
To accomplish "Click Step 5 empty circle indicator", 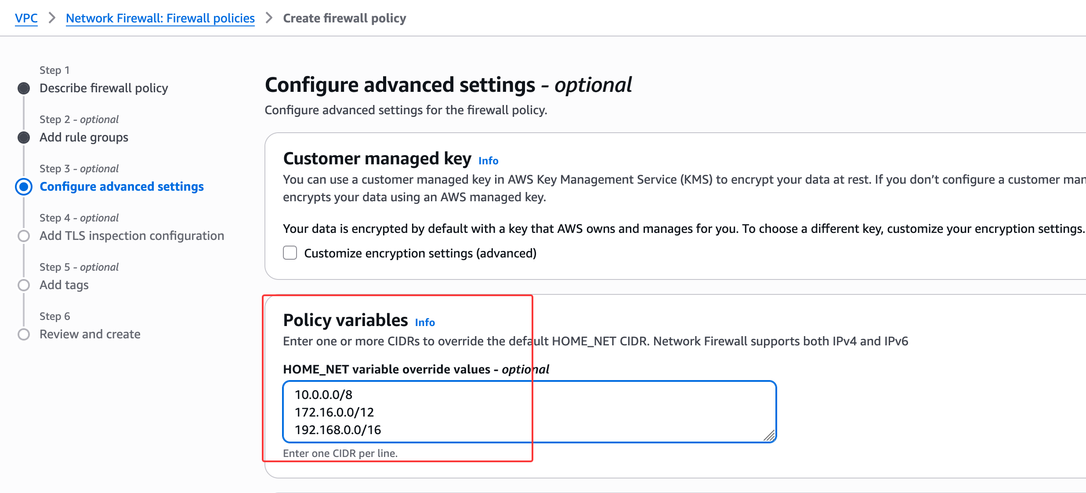I will [x=24, y=285].
